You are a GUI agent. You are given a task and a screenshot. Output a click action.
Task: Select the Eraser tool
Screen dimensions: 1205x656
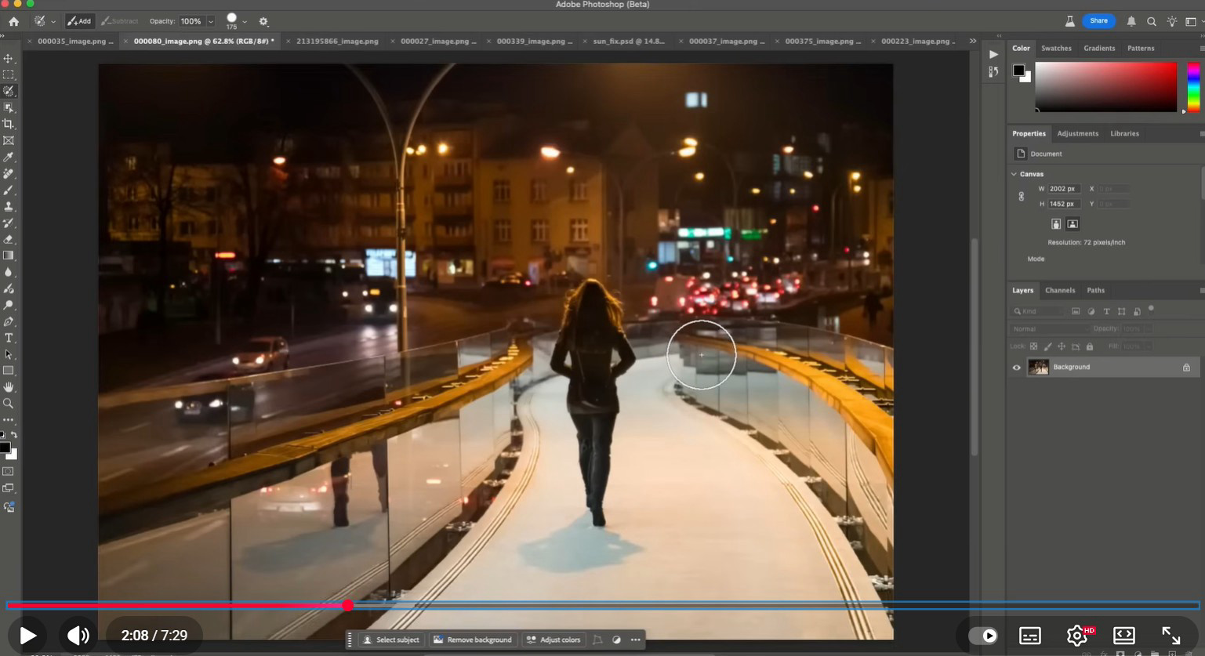coord(9,240)
